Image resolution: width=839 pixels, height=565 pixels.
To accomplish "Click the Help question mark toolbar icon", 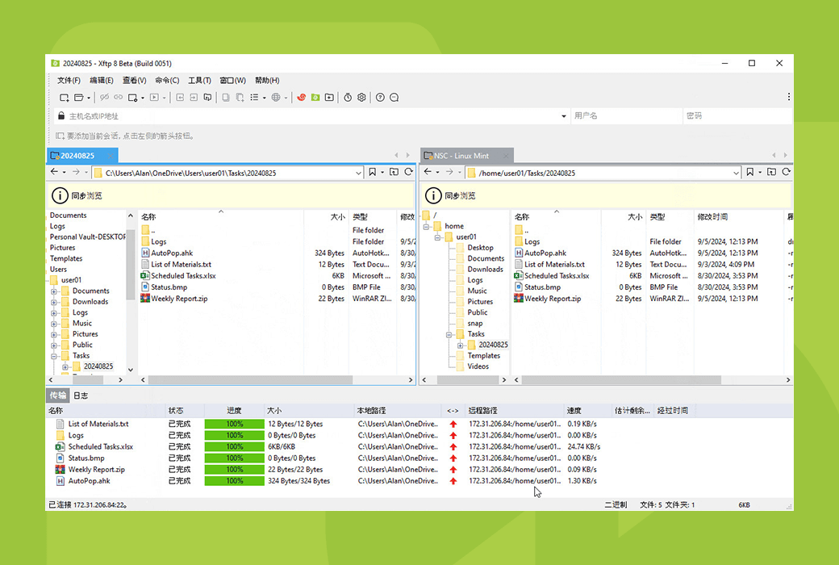I will point(380,98).
